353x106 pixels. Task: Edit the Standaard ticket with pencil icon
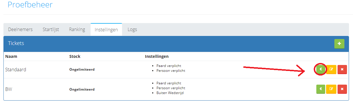click(332, 69)
